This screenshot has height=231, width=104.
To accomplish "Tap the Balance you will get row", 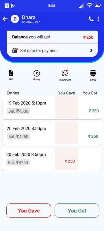I will (x=52, y=37).
